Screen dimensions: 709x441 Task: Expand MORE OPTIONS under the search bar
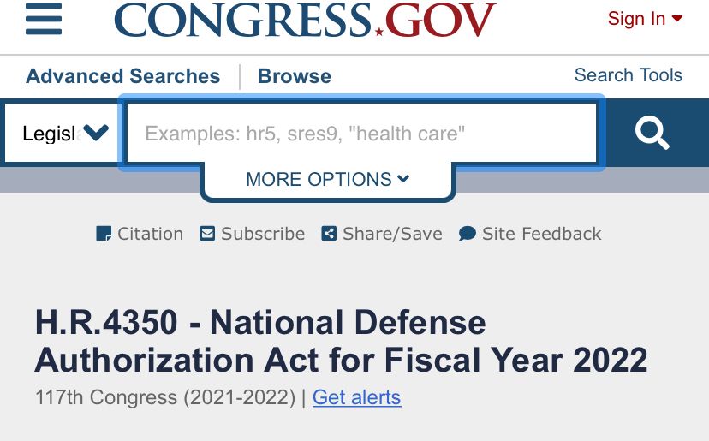(327, 180)
